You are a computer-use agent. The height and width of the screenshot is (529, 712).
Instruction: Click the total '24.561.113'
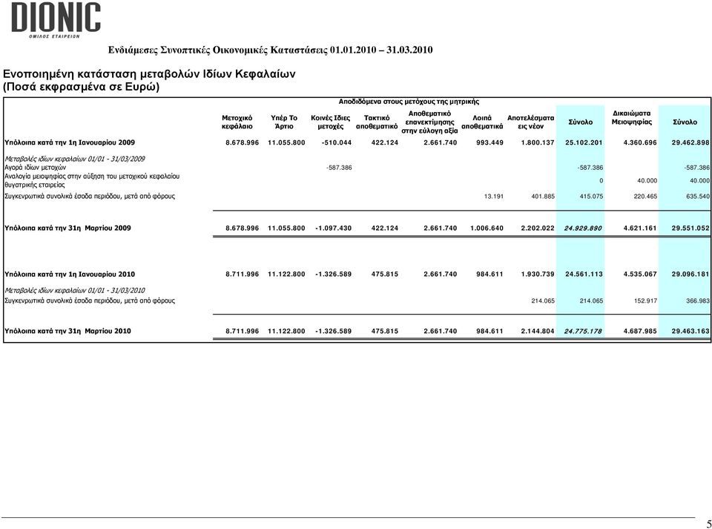[584, 275]
